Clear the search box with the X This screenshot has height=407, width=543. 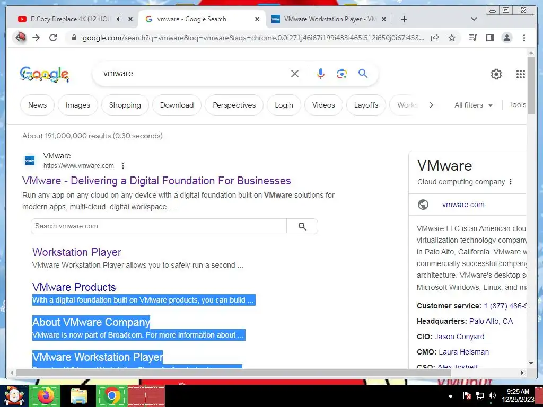[295, 74]
